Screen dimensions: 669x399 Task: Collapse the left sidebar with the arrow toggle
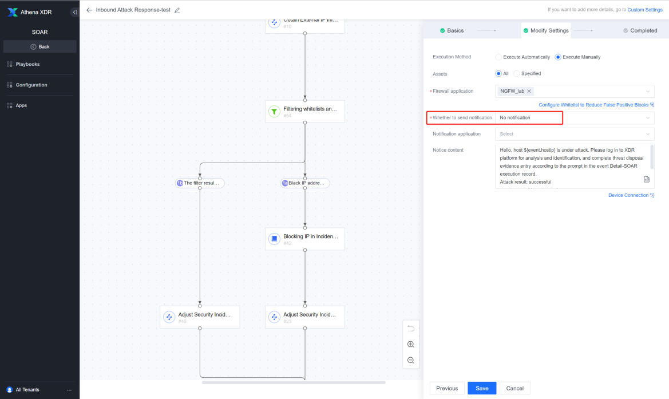pyautogui.click(x=74, y=12)
